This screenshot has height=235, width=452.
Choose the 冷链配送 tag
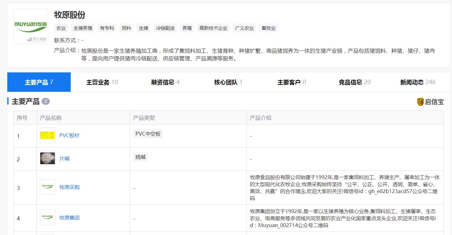[165, 28]
